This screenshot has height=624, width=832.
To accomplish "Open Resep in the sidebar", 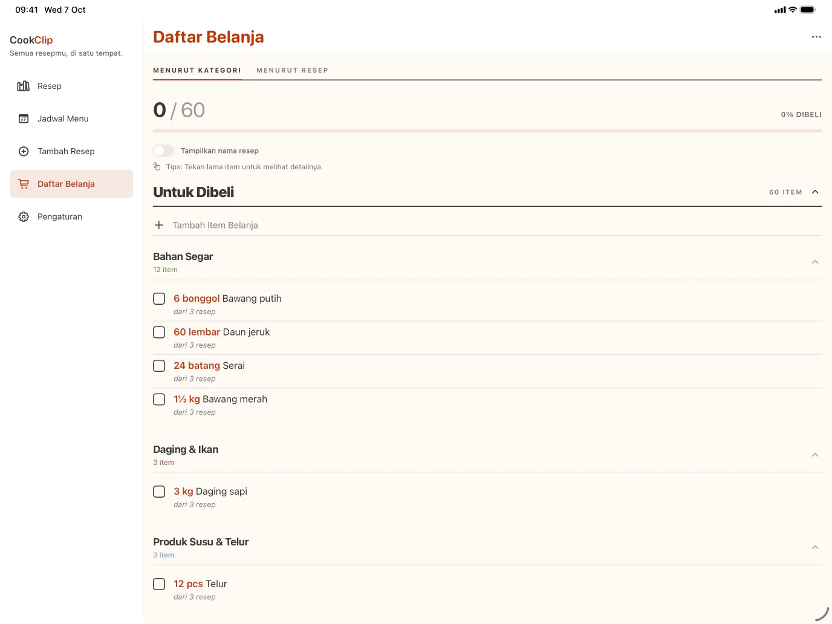I will (x=71, y=86).
